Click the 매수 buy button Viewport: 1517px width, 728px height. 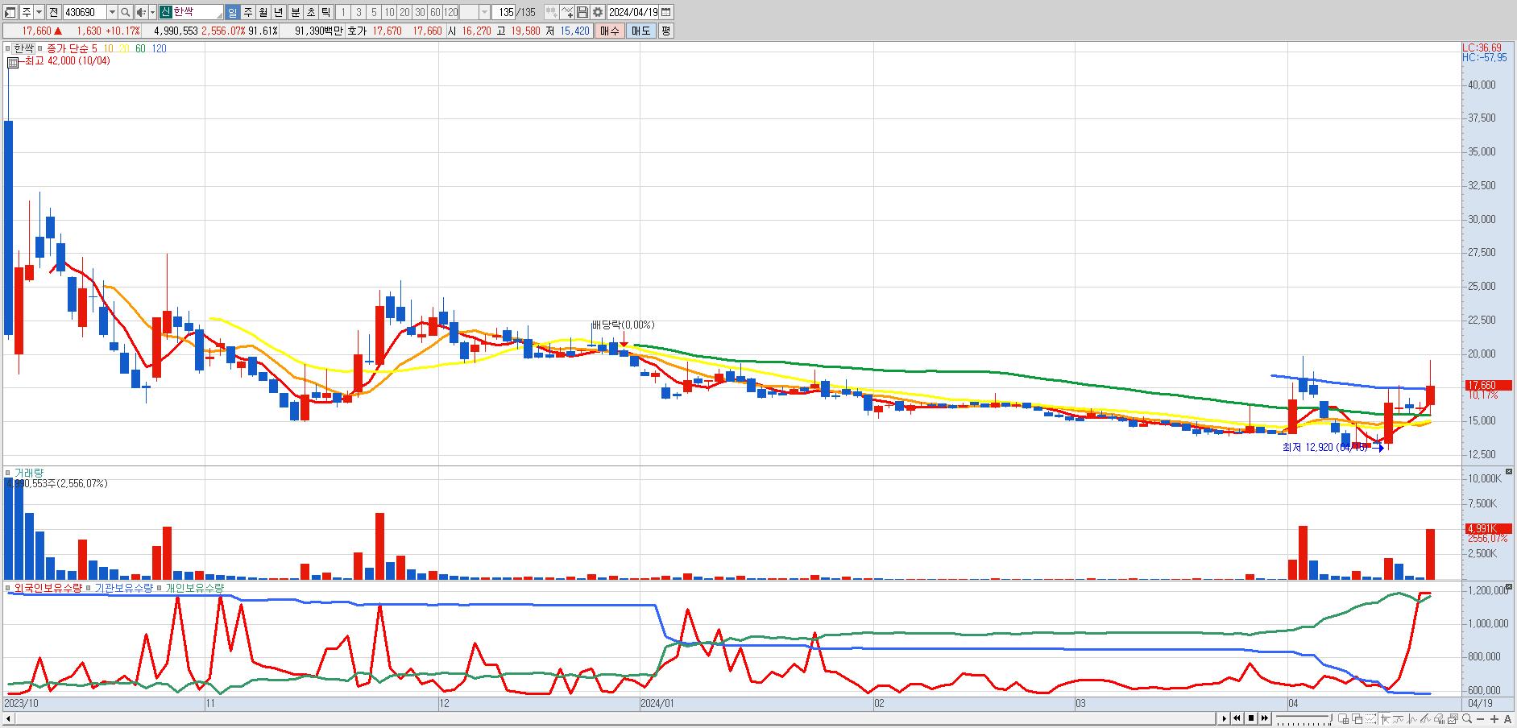pos(610,31)
